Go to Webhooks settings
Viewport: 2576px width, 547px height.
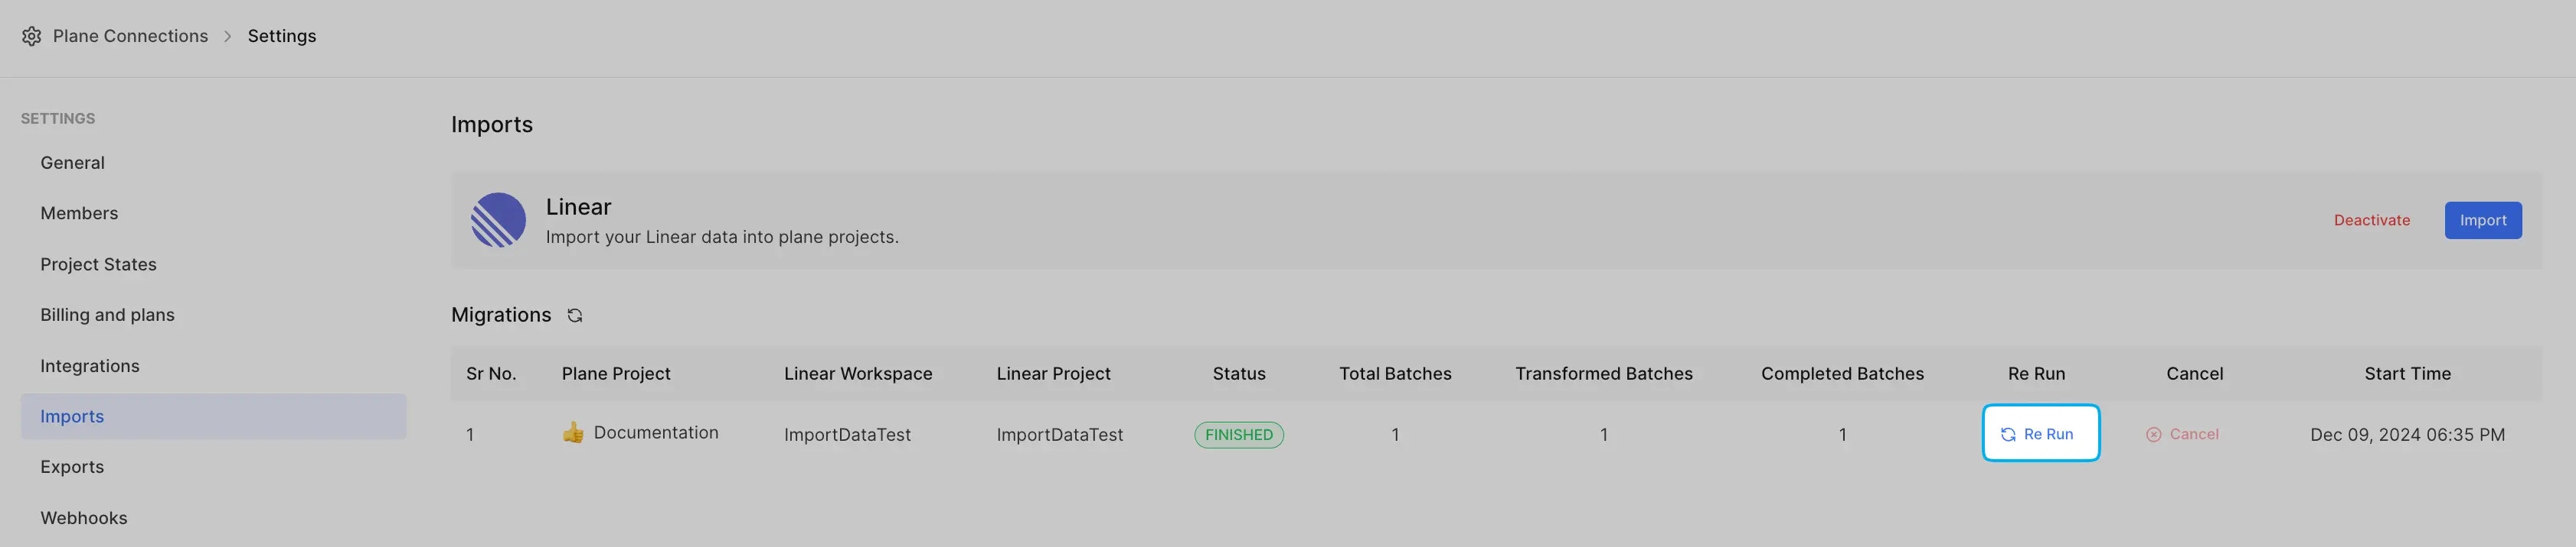[84, 518]
